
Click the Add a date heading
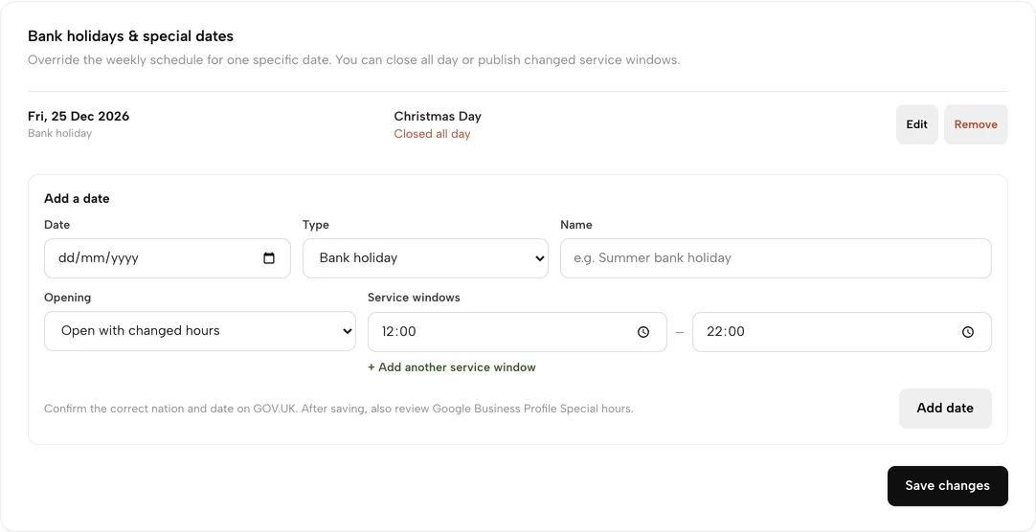point(77,198)
